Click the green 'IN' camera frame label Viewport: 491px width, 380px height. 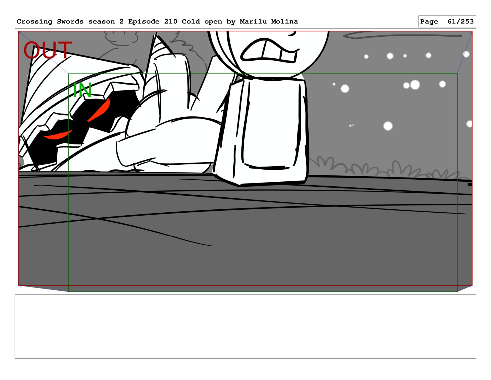82,90
